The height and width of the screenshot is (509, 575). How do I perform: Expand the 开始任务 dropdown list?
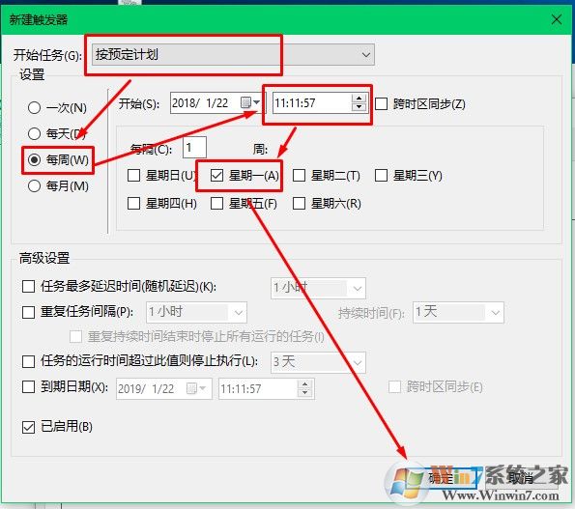coord(233,55)
